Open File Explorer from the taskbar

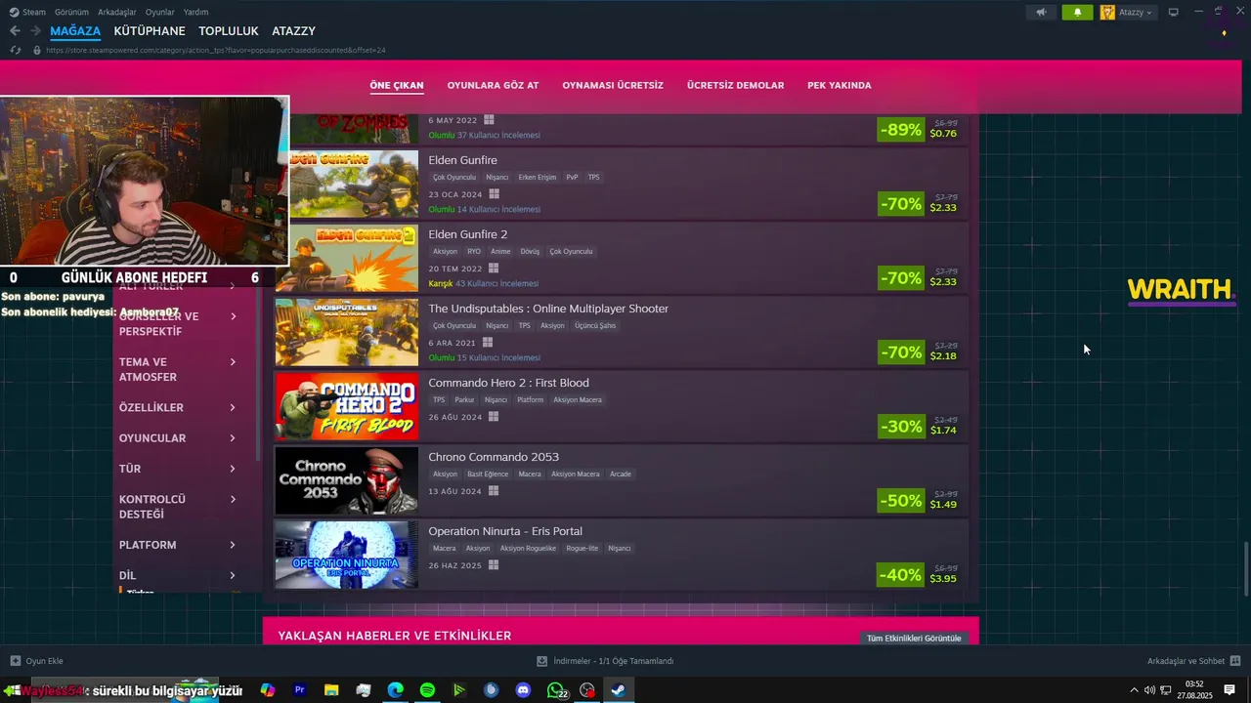[331, 690]
